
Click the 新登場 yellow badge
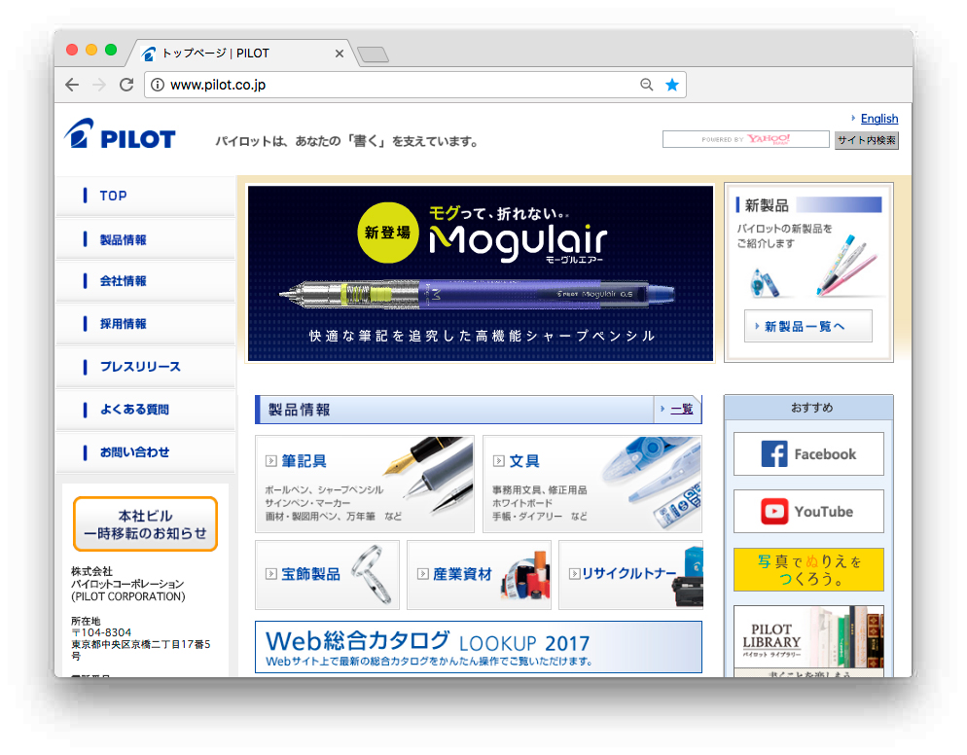(x=387, y=233)
